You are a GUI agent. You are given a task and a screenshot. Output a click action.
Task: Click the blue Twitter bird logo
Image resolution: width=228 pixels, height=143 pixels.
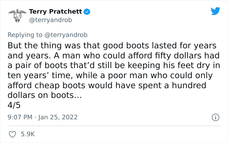(x=215, y=11)
